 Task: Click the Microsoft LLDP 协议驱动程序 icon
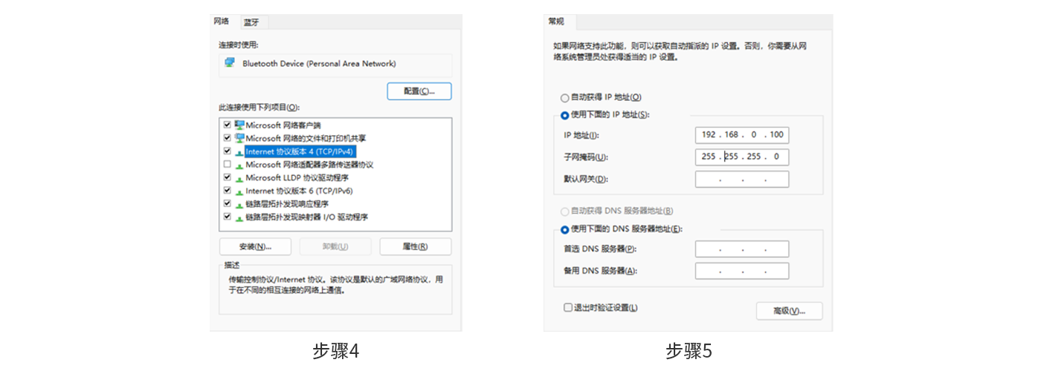pos(239,178)
